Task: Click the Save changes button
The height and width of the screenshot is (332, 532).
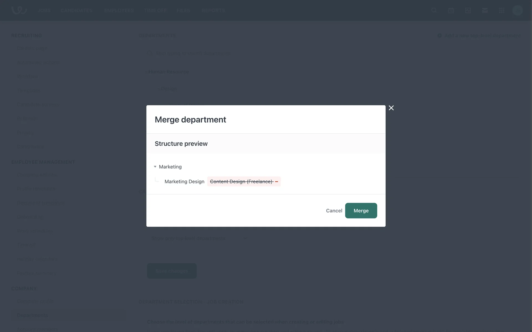Action: pyautogui.click(x=172, y=271)
